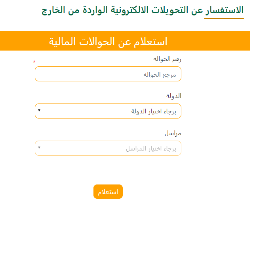Screen dimensions: 255x254
Task: Open the برجاء اختيار المراسل correspondent dropdown
Action: [x=108, y=148]
